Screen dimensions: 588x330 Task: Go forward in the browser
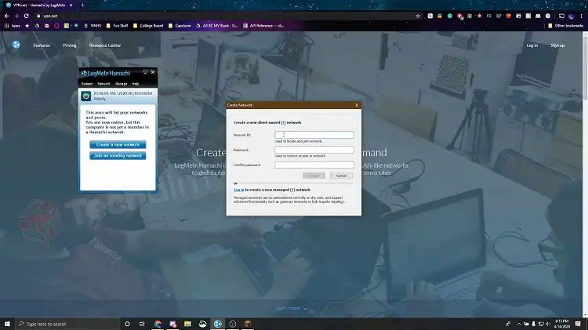click(16, 16)
